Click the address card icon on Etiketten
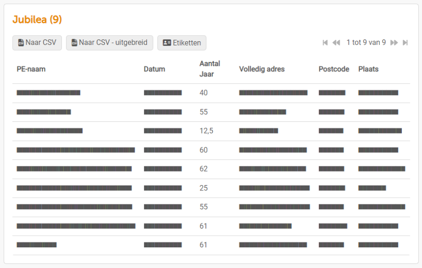422x268 pixels. click(x=167, y=43)
